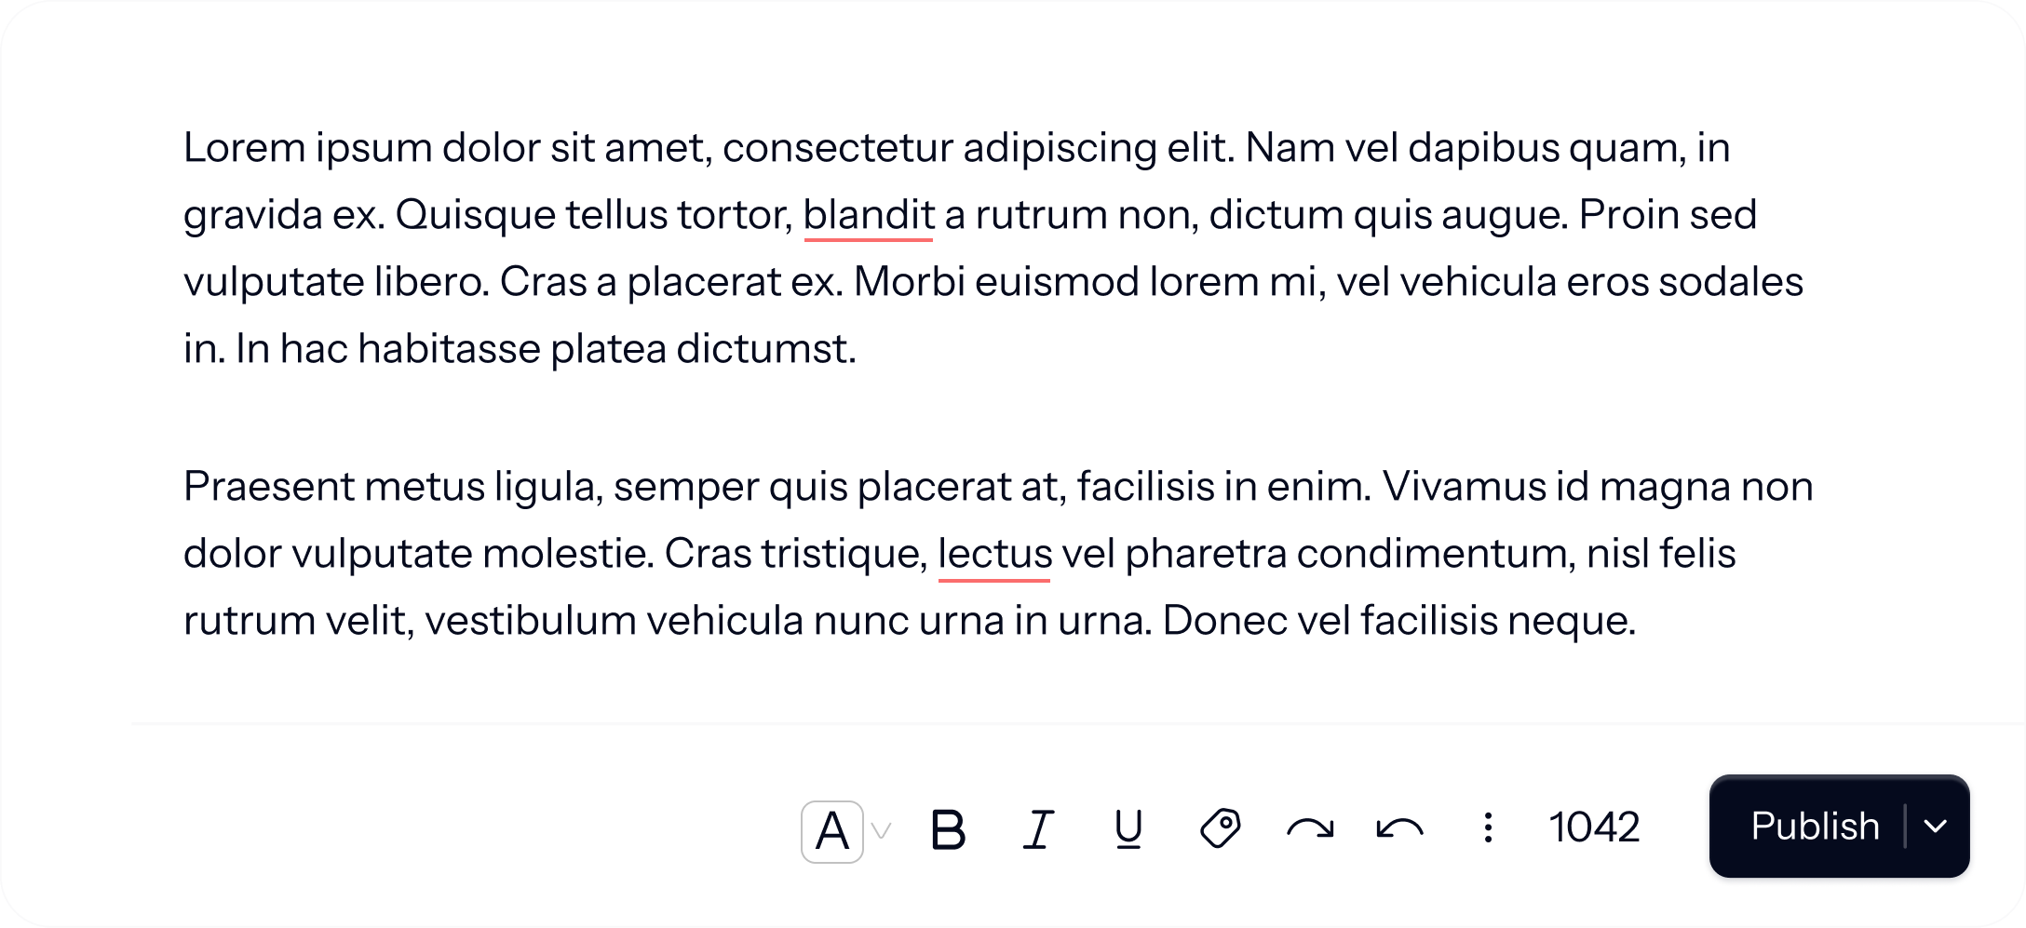Screen dimensions: 2026x928
Task: Expand more formatting options menu
Action: click(1490, 827)
